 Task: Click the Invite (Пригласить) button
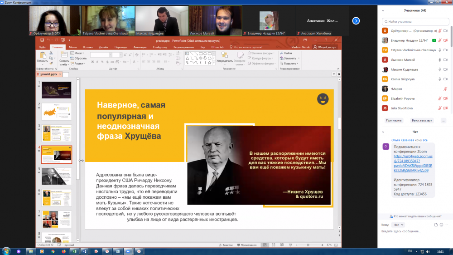pyautogui.click(x=394, y=120)
